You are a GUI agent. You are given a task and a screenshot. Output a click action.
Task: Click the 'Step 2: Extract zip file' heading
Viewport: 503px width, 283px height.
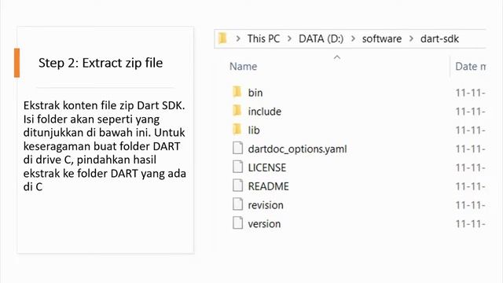[x=101, y=63]
